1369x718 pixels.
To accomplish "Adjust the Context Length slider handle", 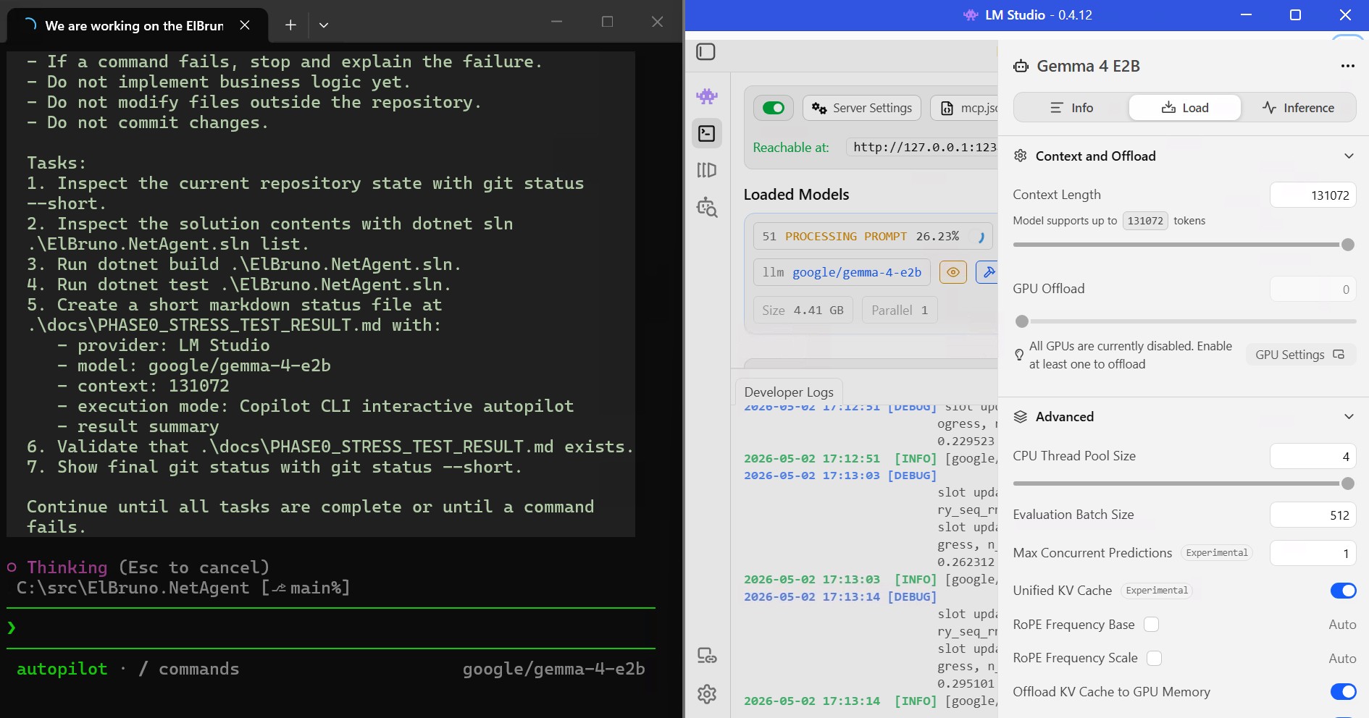I will [x=1347, y=245].
